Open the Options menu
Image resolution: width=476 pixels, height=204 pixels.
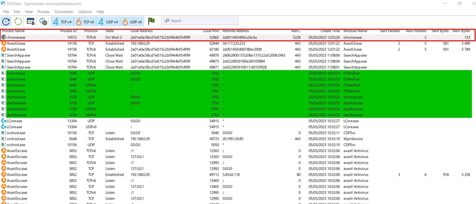85,12
